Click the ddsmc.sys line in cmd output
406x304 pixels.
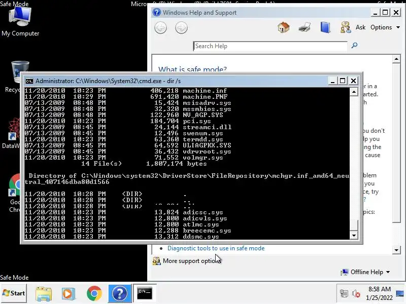tap(122, 236)
